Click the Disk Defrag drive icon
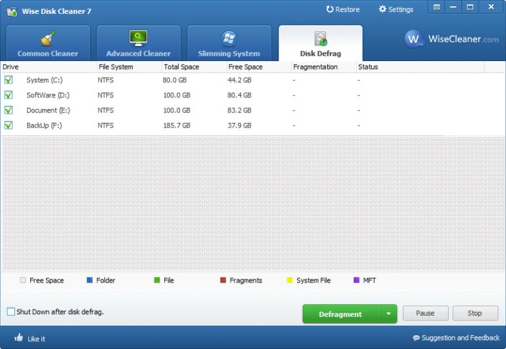The height and width of the screenshot is (349, 506). pos(320,38)
